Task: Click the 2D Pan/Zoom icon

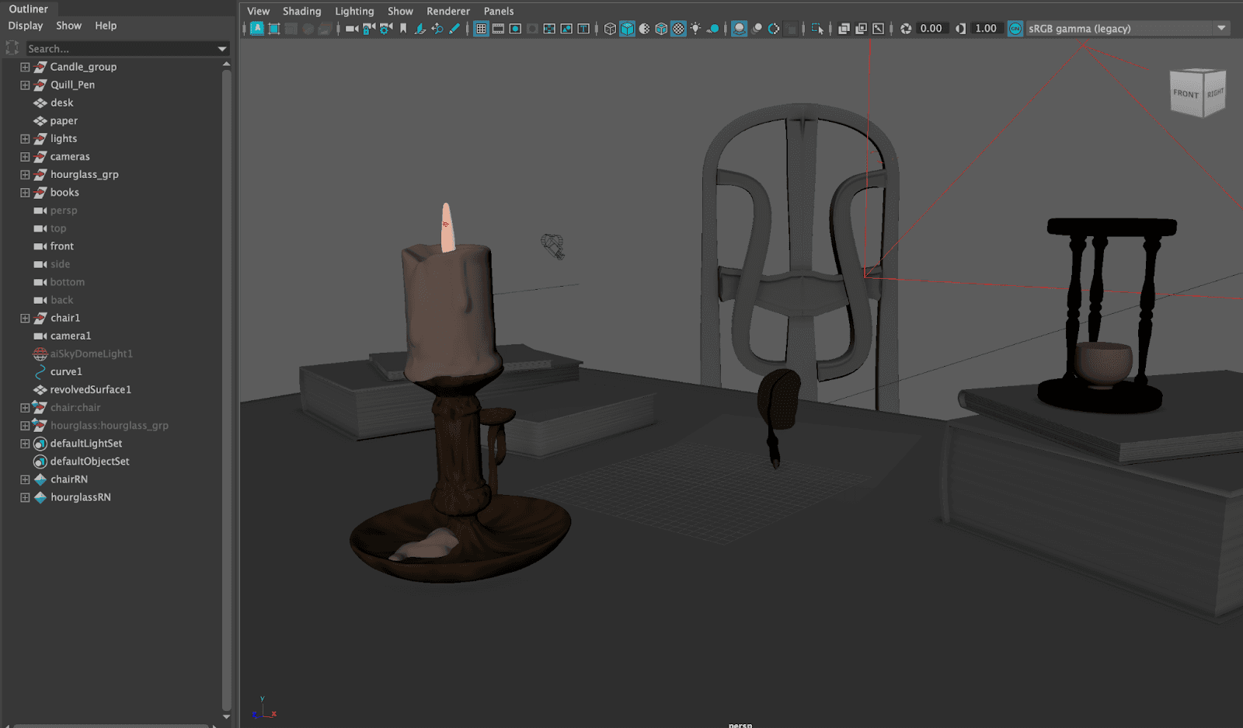Action: point(437,29)
